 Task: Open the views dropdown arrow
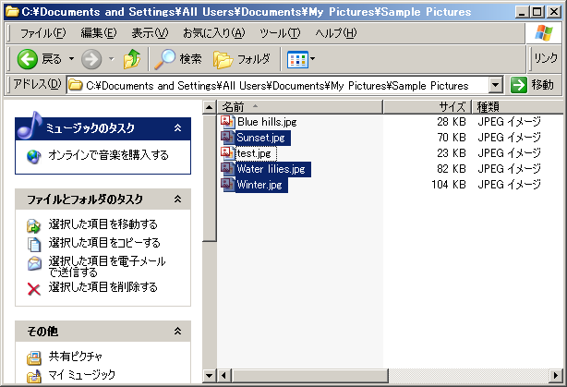(312, 59)
